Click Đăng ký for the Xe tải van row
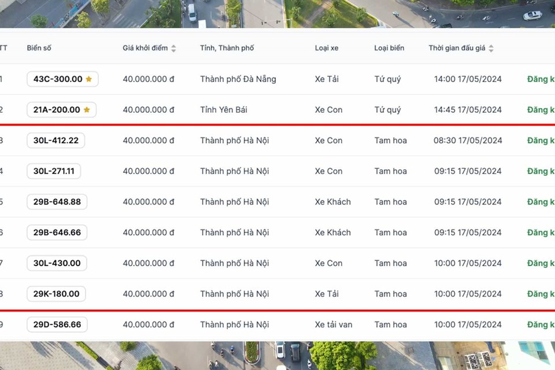This screenshot has height=370, width=555. click(x=541, y=324)
